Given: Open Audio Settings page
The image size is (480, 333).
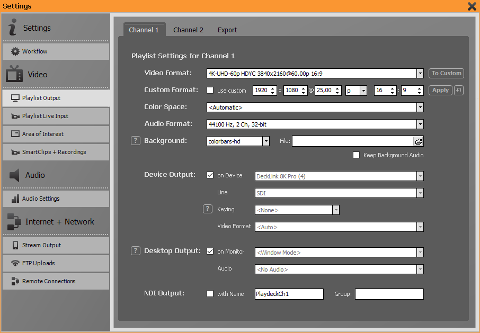Looking at the screenshot, I should 56,199.
